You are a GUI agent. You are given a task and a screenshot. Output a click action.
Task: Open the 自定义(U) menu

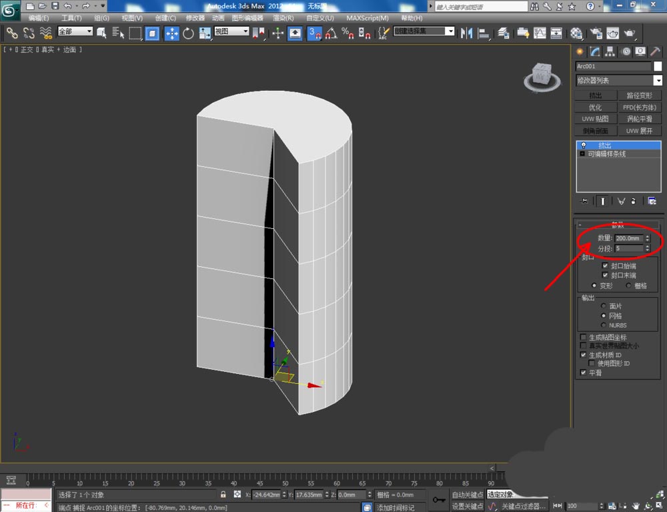tap(320, 18)
